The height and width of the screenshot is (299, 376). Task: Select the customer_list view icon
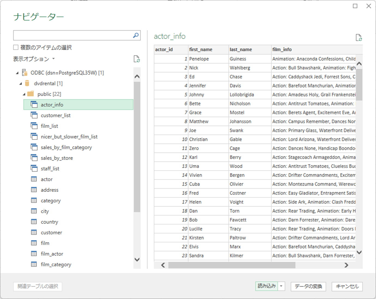(x=34, y=115)
